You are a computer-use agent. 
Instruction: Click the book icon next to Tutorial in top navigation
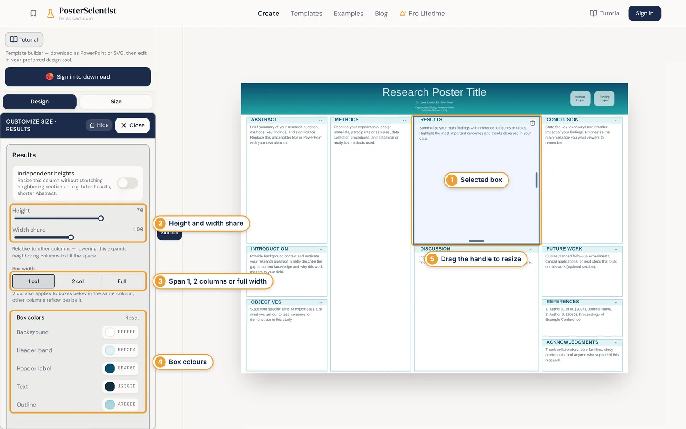593,13
